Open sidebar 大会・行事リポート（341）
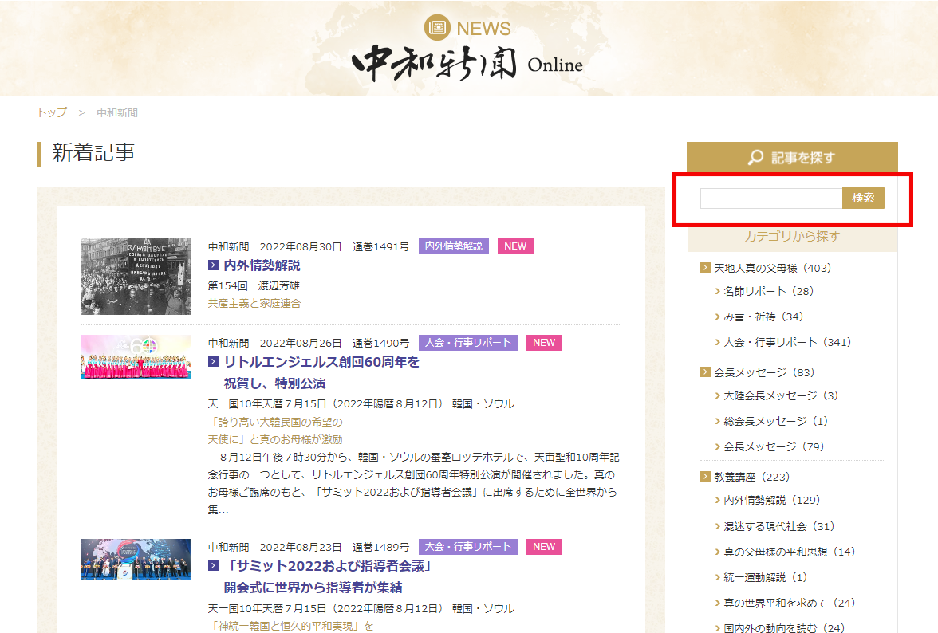Screen dimensions: 938x633 click(787, 343)
